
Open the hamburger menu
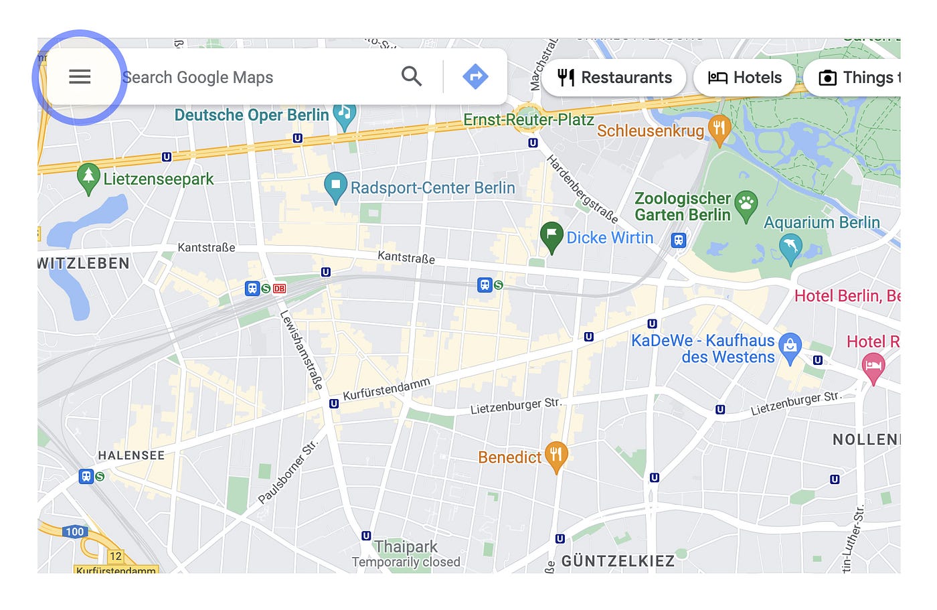pyautogui.click(x=80, y=77)
